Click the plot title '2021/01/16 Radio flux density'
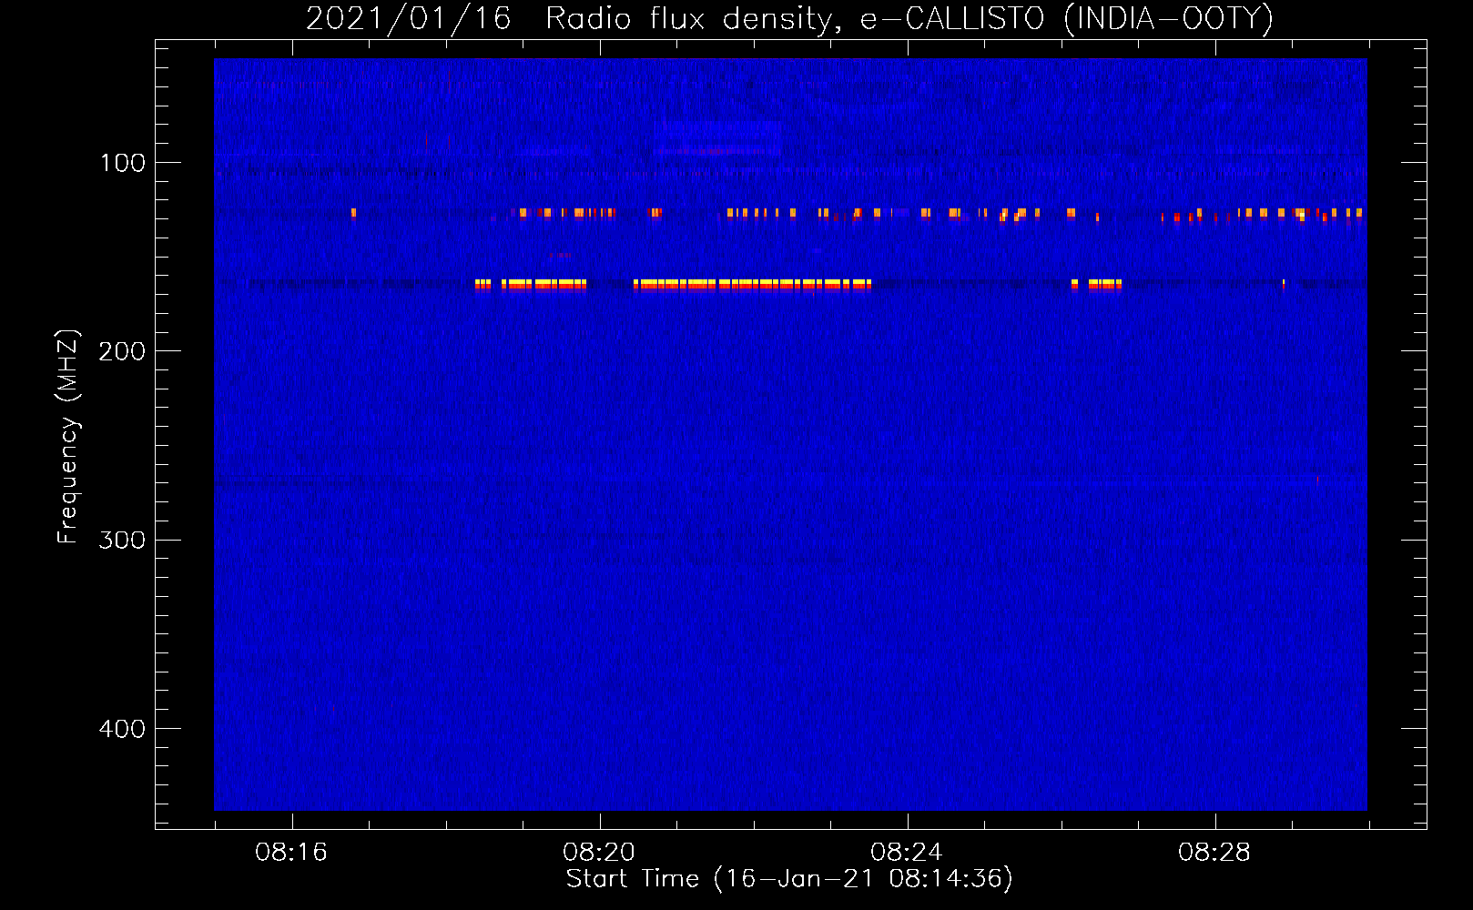 click(x=789, y=18)
